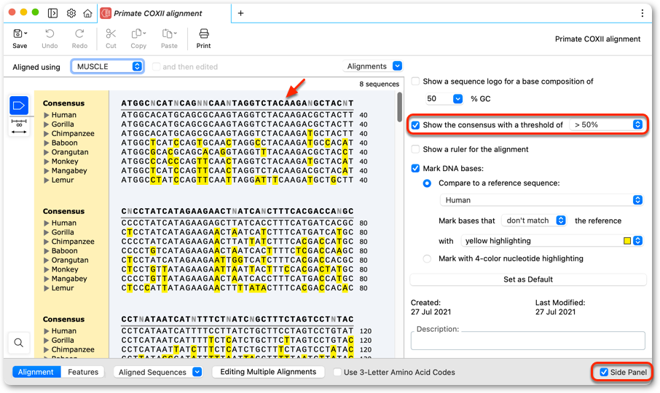Click the Primate COXII alignment header title
The height and width of the screenshot is (393, 660).
[x=597, y=39]
